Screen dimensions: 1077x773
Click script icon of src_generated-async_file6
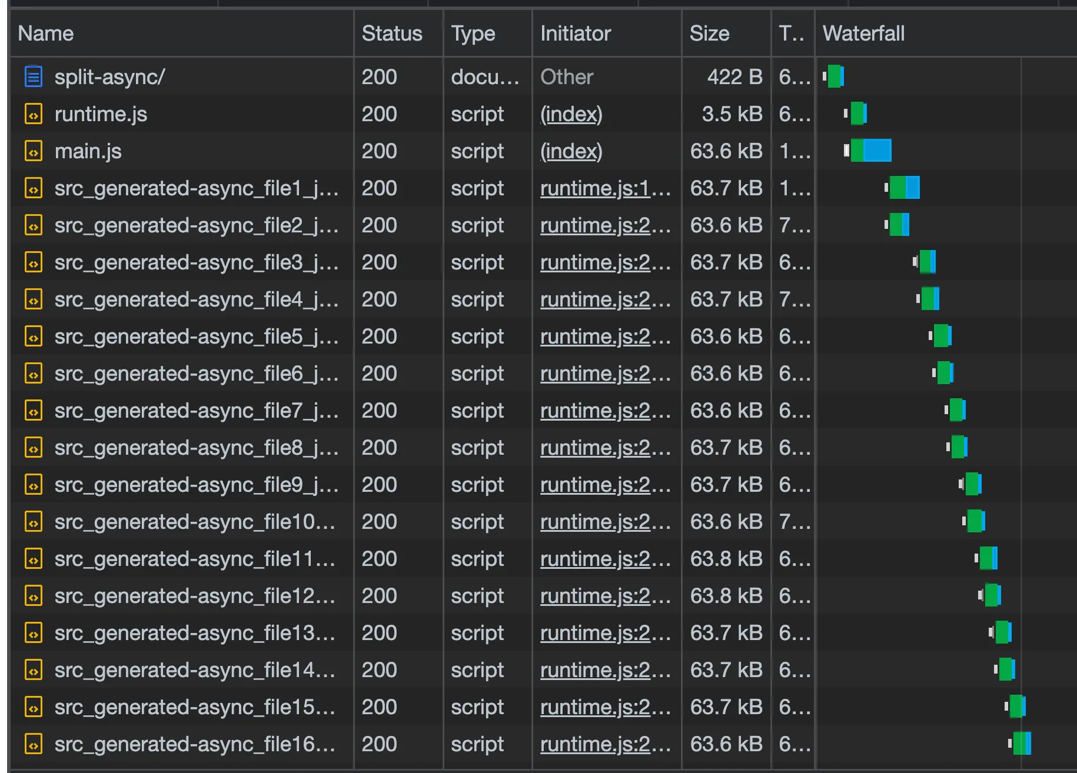point(34,374)
